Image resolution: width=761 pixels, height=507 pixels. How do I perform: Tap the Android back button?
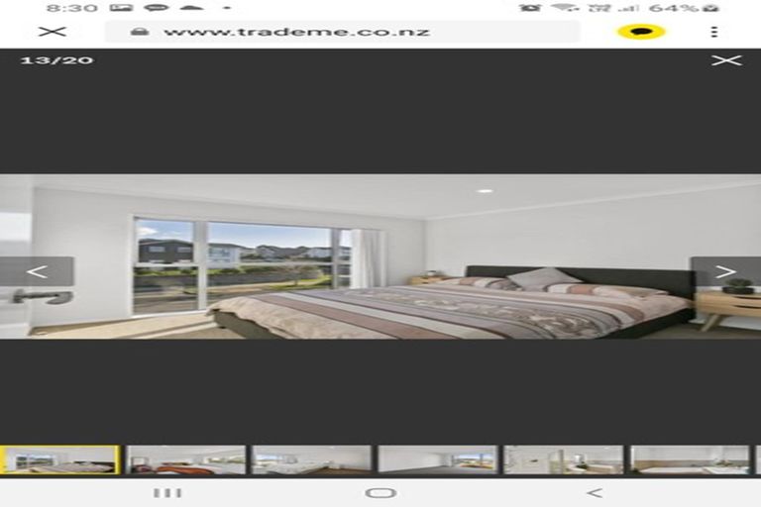click(x=595, y=493)
